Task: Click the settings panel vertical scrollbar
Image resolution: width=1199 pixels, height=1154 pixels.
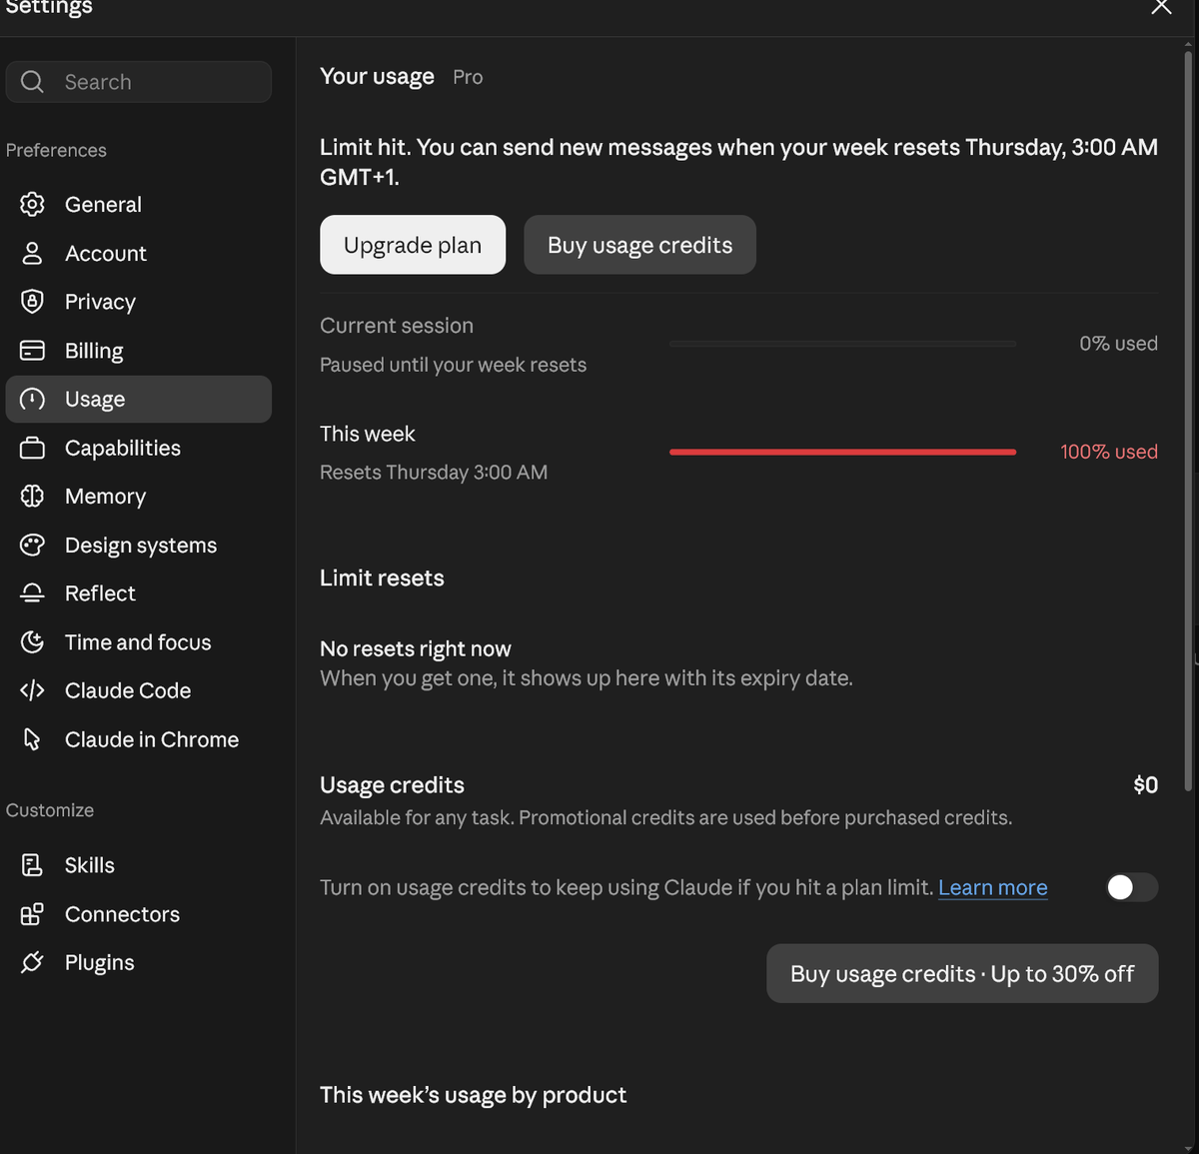Action: (1189, 420)
